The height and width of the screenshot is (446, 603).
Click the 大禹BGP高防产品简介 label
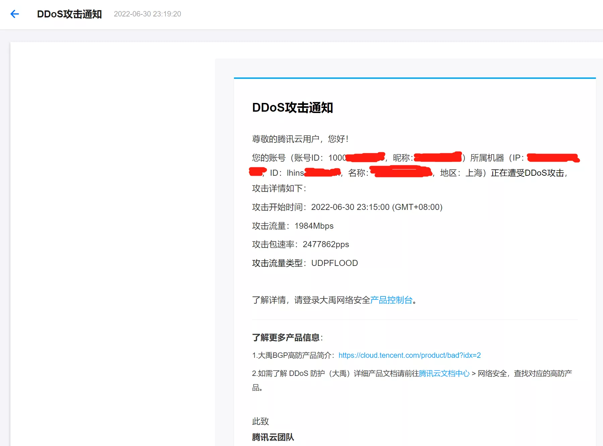point(296,355)
